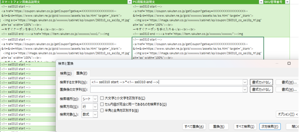The height and width of the screenshot is (132, 299).
Task: Open the 検索対象 dropdown showing 数式
Action: pos(95,115)
